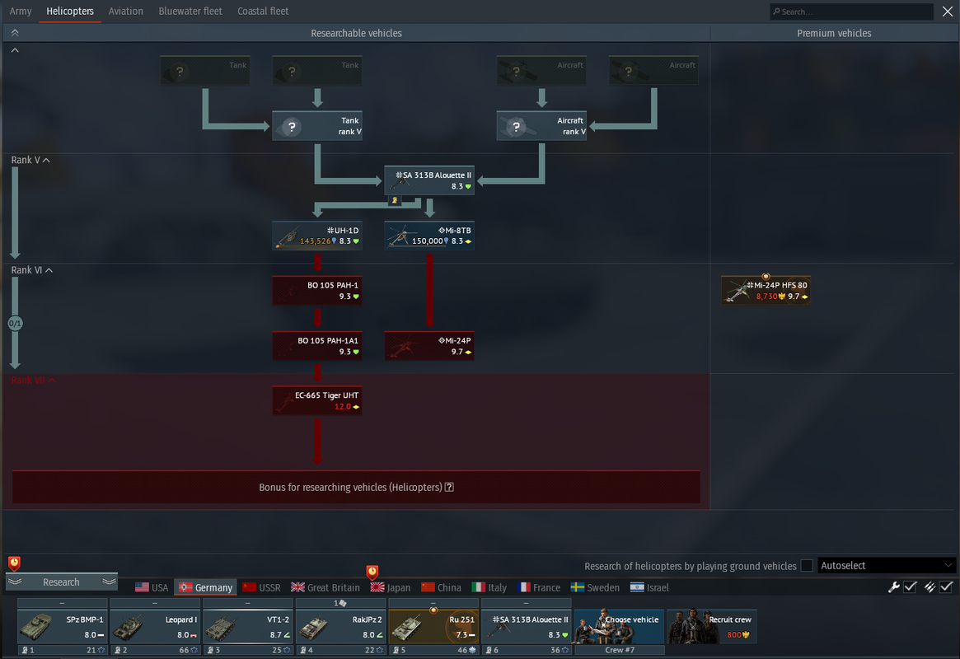This screenshot has height=659, width=960.
Task: Click the Researchable vehicles header
Action: tap(356, 33)
